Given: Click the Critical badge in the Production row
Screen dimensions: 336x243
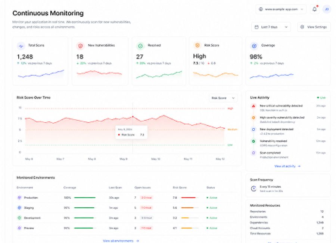Looking at the screenshot, I should tap(146, 198).
